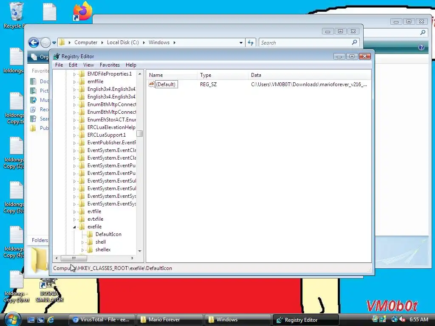
Task: Select the exefile key folder icon
Action: 82,227
